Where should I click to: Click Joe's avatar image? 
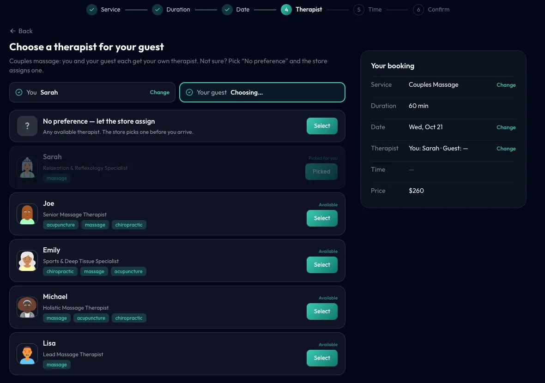(27, 214)
